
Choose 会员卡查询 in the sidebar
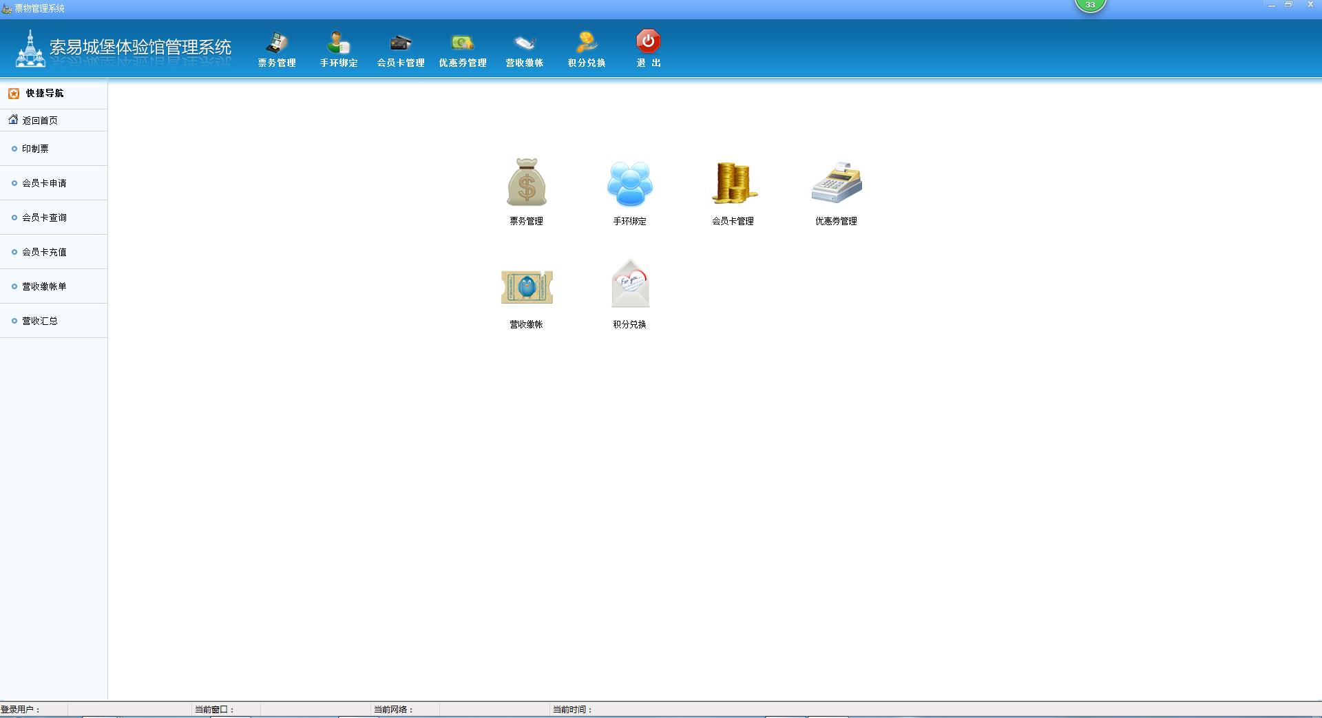pyautogui.click(x=44, y=218)
